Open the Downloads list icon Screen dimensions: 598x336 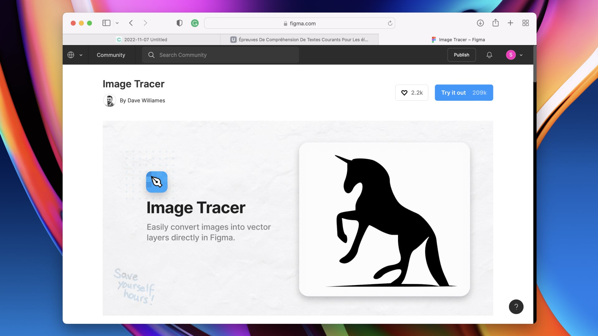pos(480,23)
